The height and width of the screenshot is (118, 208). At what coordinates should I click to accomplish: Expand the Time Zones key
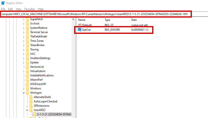[x=24, y=41]
